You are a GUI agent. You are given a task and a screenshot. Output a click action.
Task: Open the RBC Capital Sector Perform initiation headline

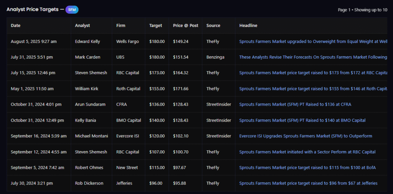tap(307, 152)
